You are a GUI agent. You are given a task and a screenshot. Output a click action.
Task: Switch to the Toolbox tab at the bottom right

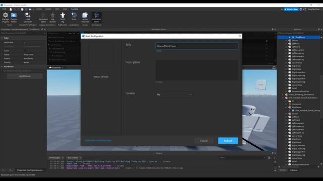[x=283, y=170]
